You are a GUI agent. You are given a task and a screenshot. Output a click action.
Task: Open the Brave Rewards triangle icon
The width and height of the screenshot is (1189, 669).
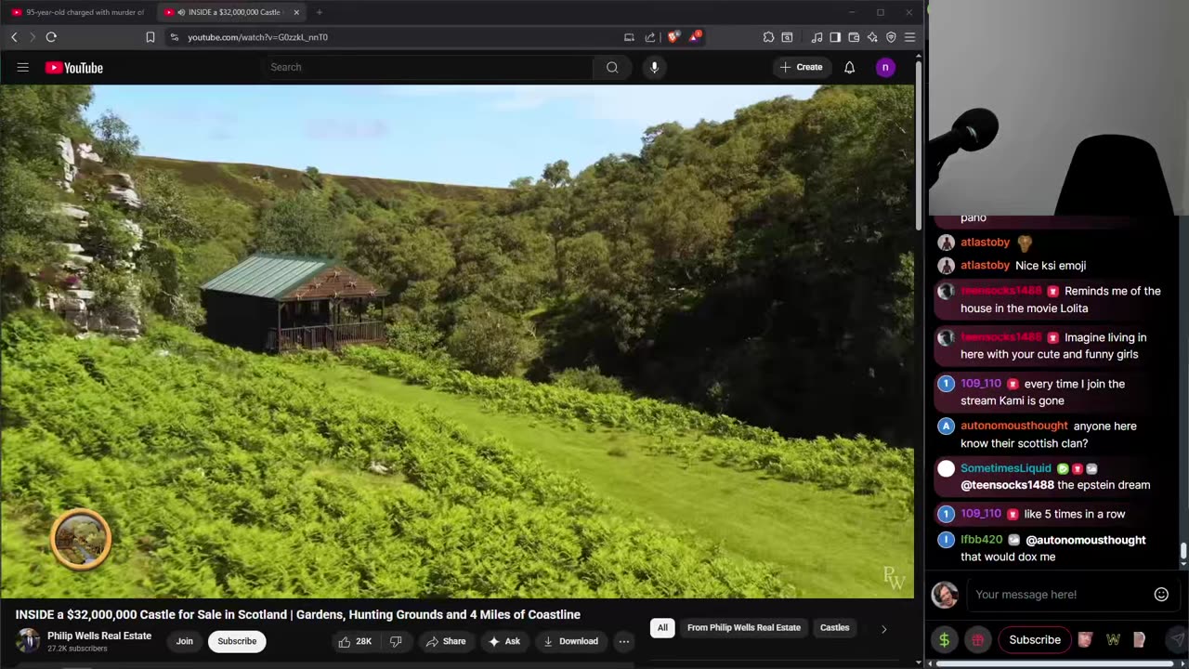694,37
